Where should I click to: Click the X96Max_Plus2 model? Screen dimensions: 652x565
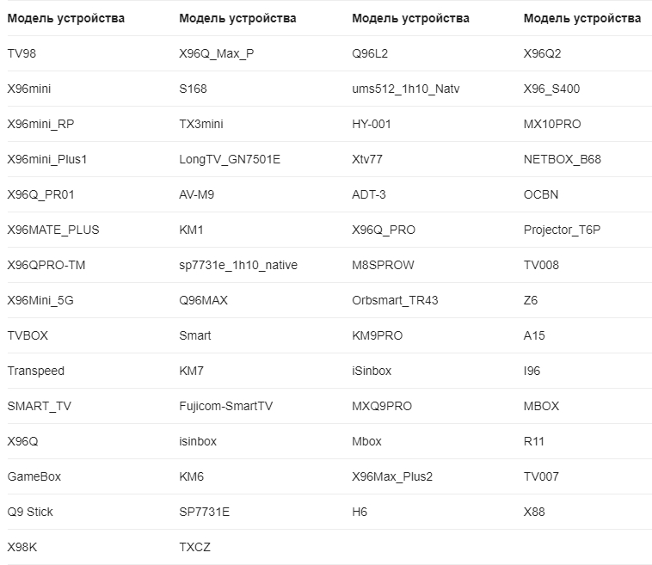392,477
